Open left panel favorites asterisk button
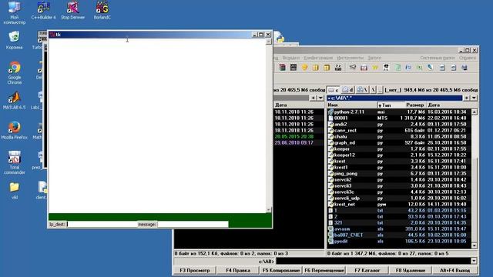Image resolution: width=493 pixels, height=277 pixels. (314, 98)
